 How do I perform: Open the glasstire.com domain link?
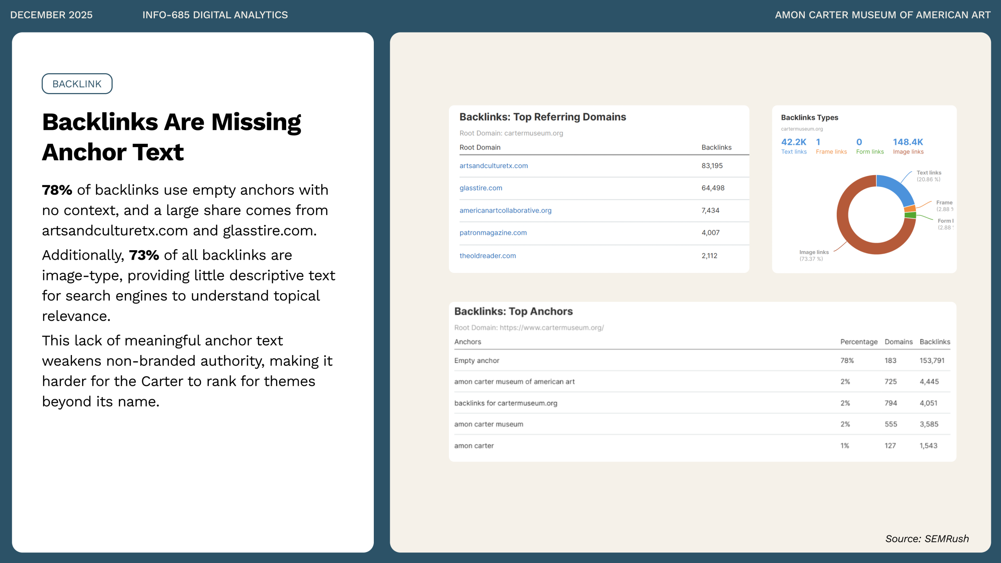tap(481, 188)
